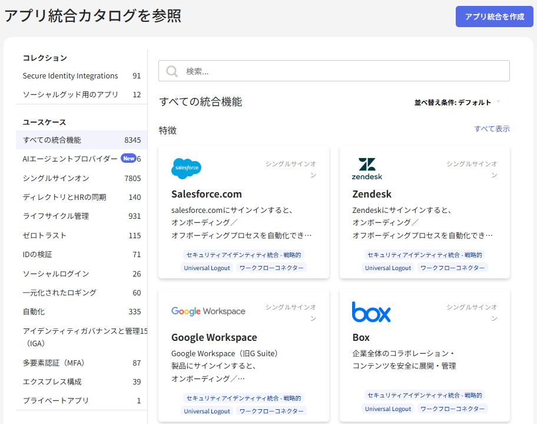Click Universal Logout tag on Box card

click(387, 409)
